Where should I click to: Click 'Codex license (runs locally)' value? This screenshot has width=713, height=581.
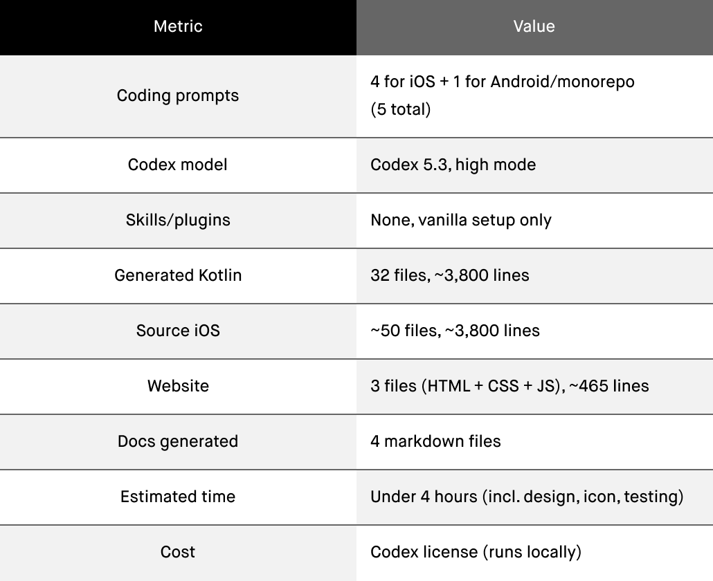point(476,553)
